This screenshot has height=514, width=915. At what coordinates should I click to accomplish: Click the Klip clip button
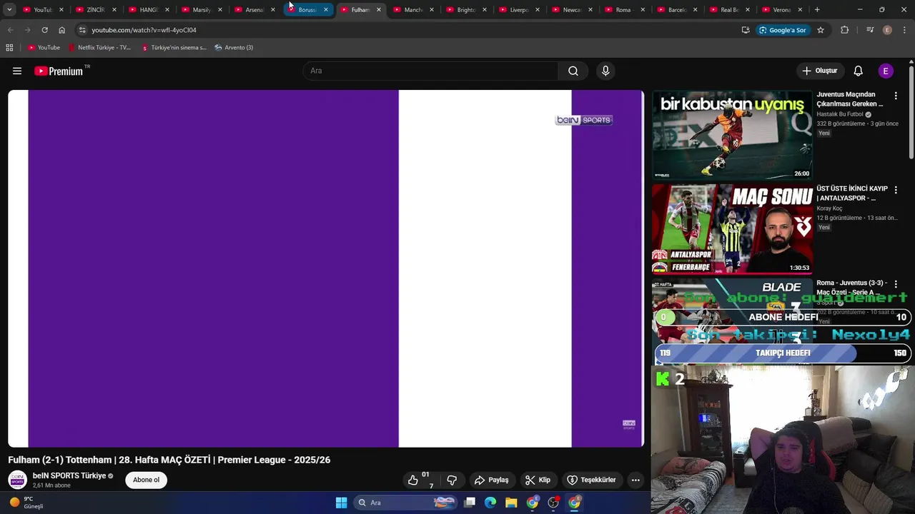click(x=538, y=480)
